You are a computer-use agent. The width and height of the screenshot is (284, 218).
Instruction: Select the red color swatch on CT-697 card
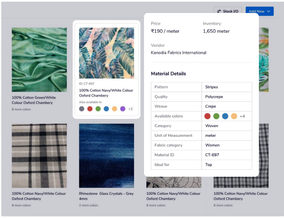pos(90,109)
